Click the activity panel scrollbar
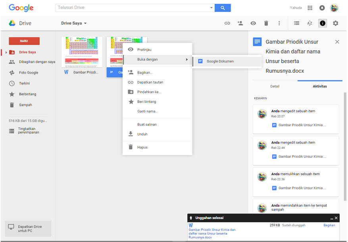 (345, 146)
